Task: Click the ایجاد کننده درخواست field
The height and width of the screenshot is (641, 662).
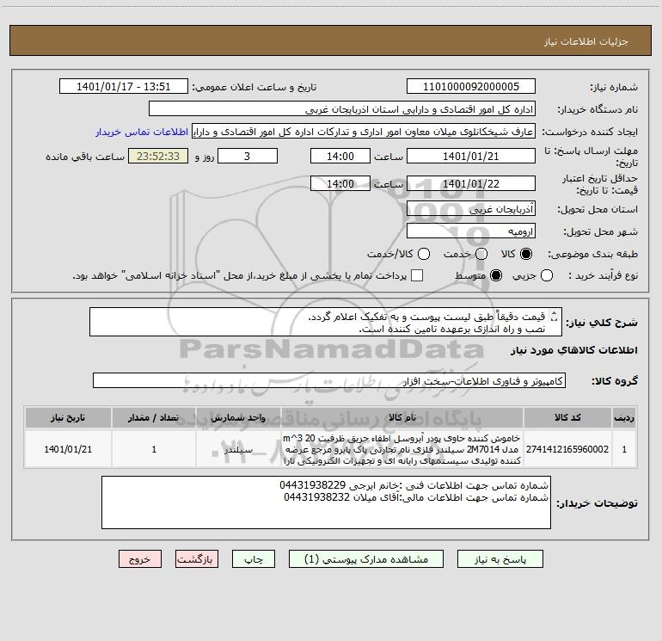Action: 364,132
